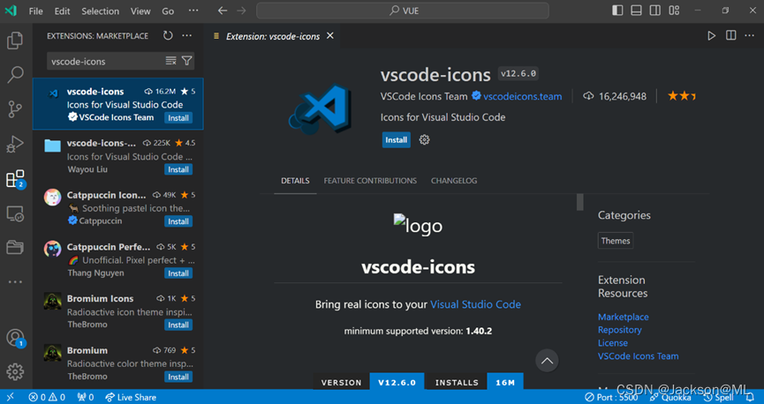Open the Selection menu
764x404 pixels.
point(100,11)
